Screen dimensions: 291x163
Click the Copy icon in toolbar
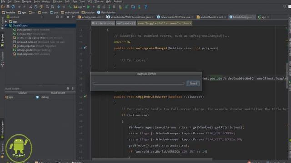pos(36,7)
